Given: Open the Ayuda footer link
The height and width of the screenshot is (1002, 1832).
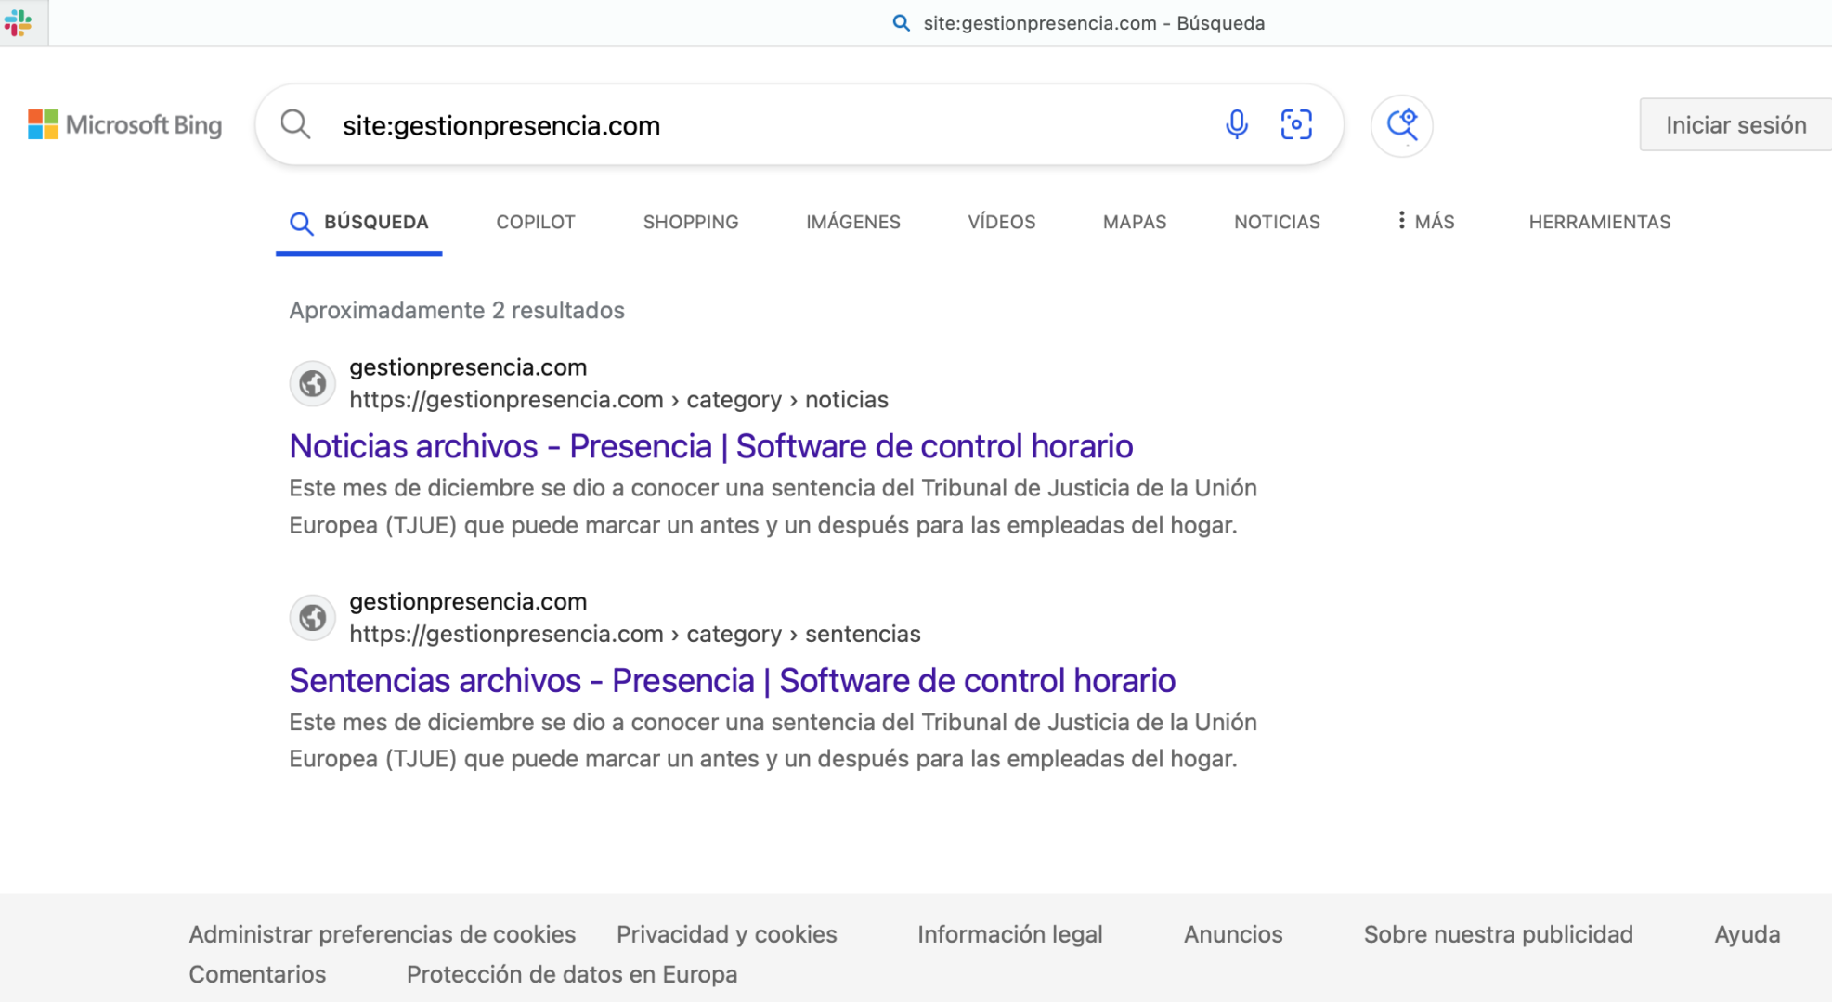Looking at the screenshot, I should 1747,934.
